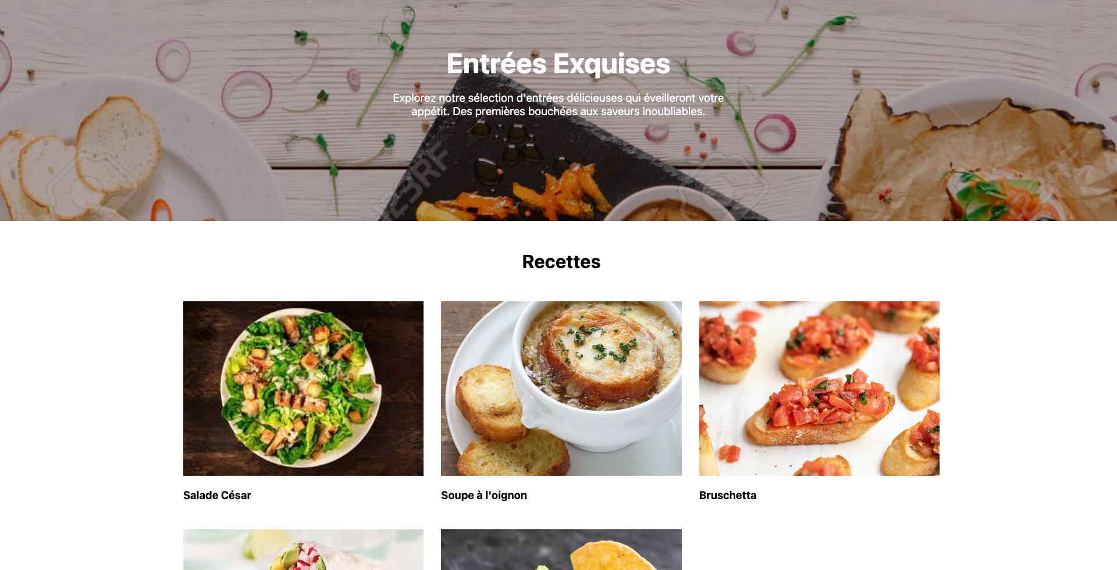Open the Soupe à l'oignon recipe photo
This screenshot has height=570, width=1117.
pyautogui.click(x=561, y=388)
